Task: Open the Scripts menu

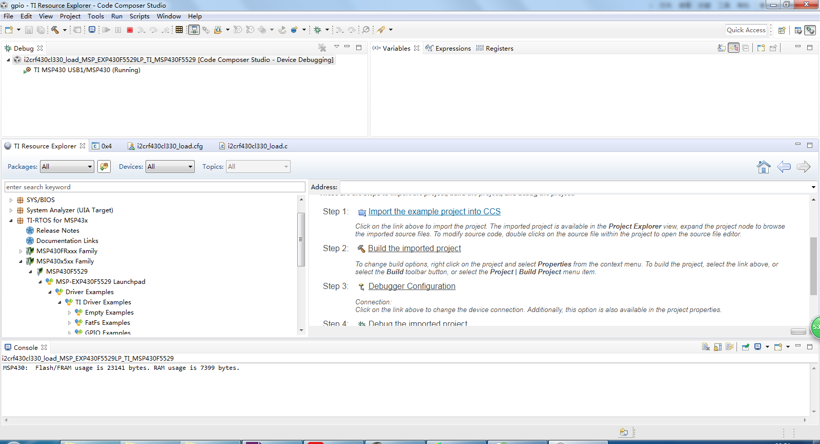Action: (x=139, y=16)
